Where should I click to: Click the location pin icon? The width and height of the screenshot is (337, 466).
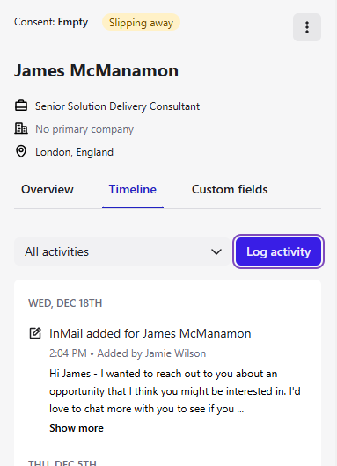[21, 151]
